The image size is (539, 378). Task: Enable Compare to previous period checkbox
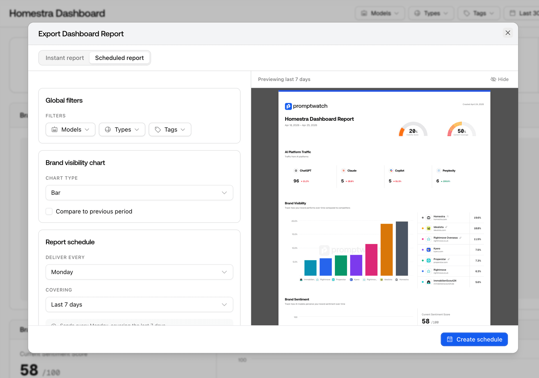[x=49, y=211]
